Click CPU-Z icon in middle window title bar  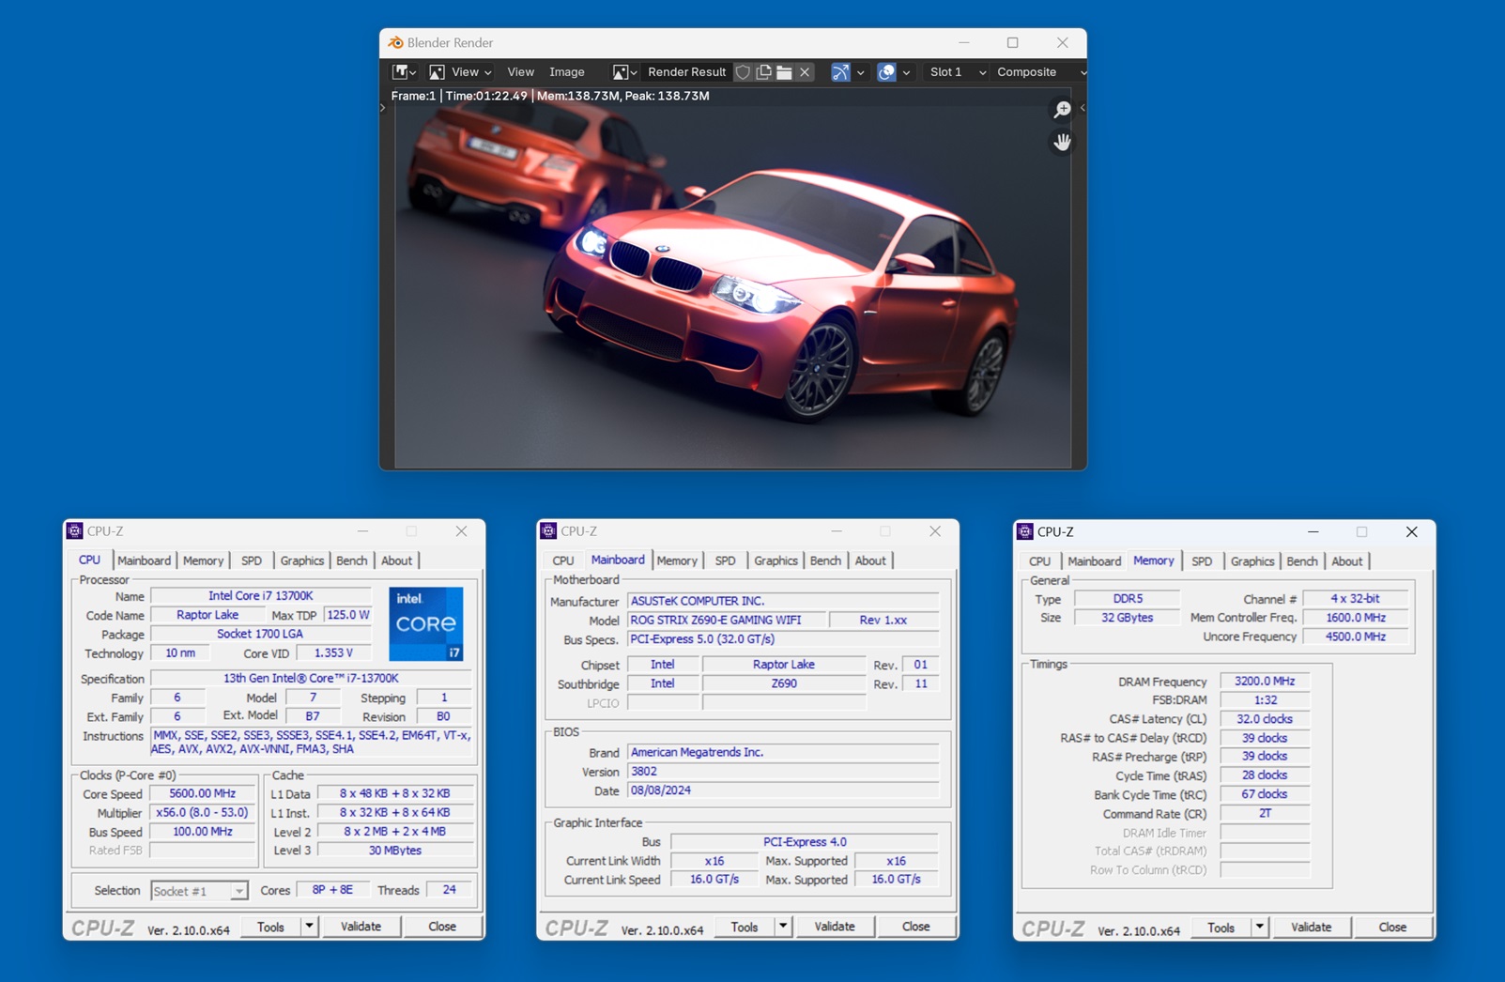coord(548,531)
